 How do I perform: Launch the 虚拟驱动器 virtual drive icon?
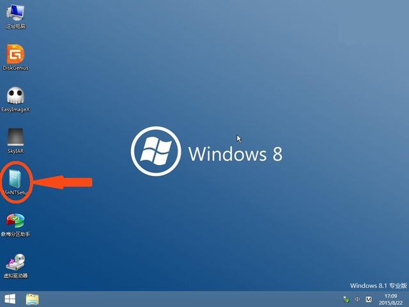tap(15, 262)
